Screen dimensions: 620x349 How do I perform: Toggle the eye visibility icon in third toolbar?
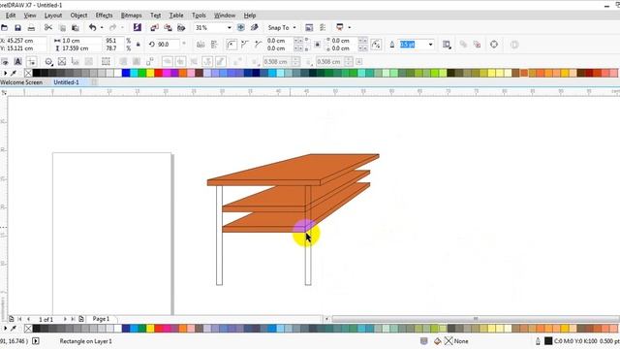pos(4,61)
